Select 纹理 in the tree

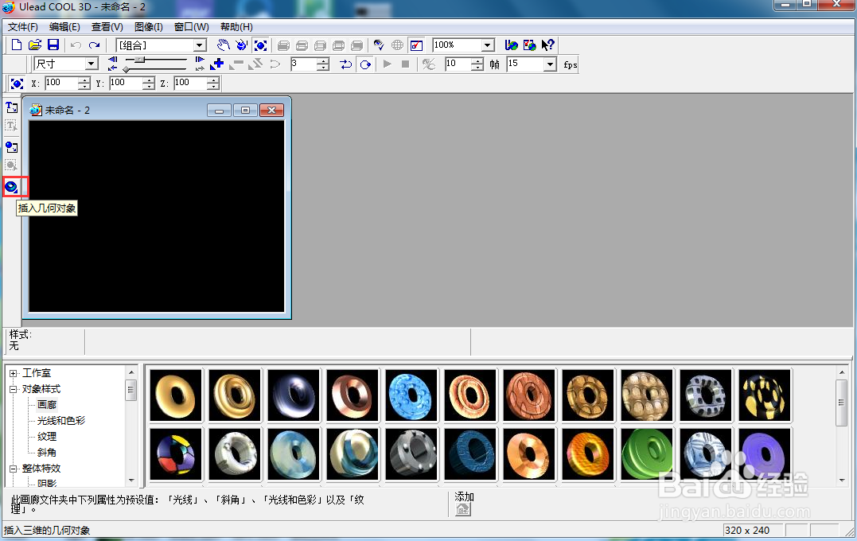(46, 437)
